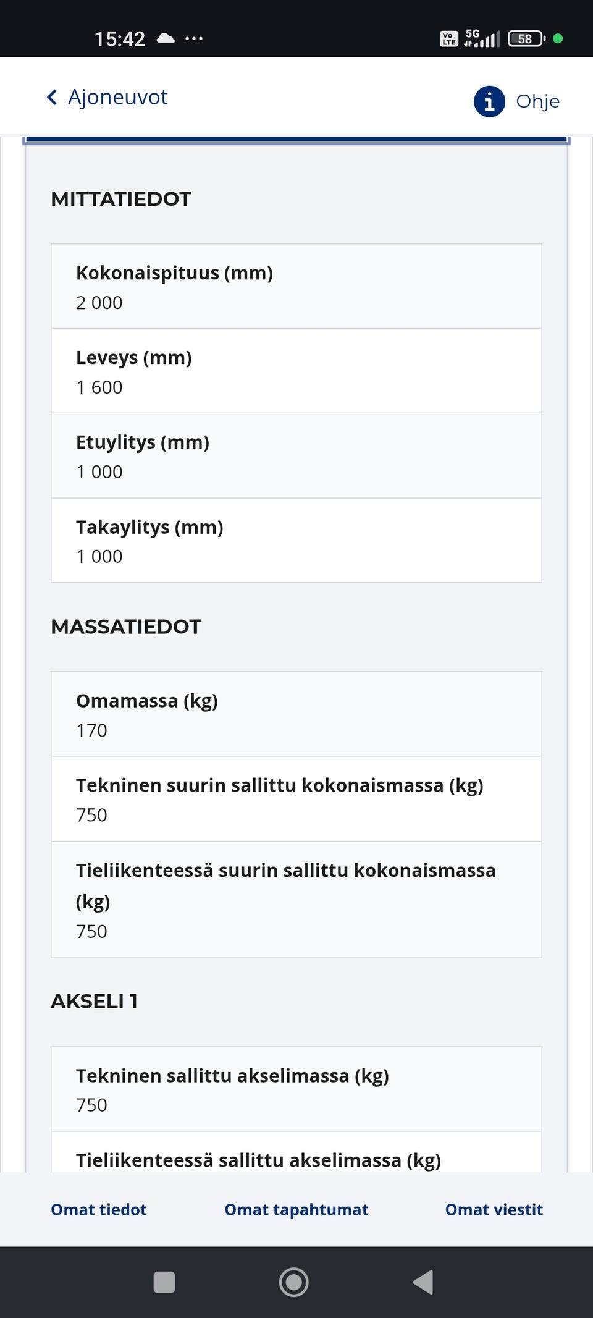Tap the Ohje help text link
Screen dimensions: 593x1318
pyautogui.click(x=537, y=101)
